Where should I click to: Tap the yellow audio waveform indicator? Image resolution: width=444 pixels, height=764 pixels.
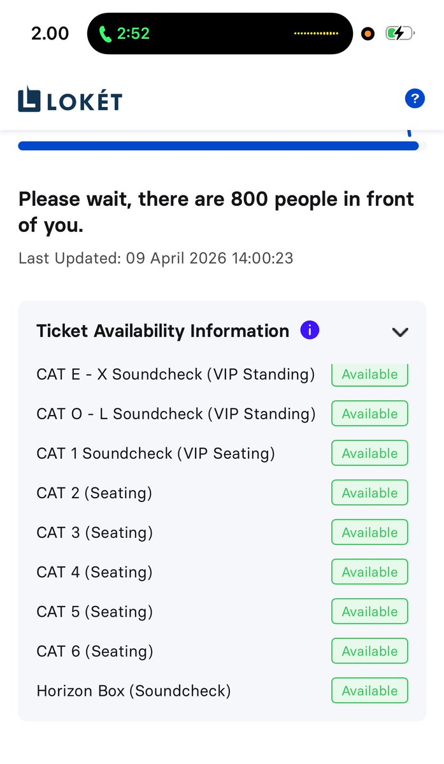316,34
